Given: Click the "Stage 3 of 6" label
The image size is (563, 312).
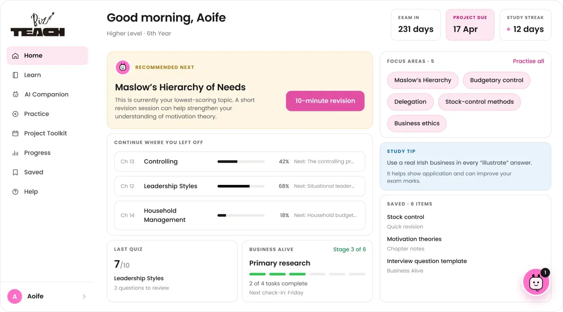Looking at the screenshot, I should 350,250.
